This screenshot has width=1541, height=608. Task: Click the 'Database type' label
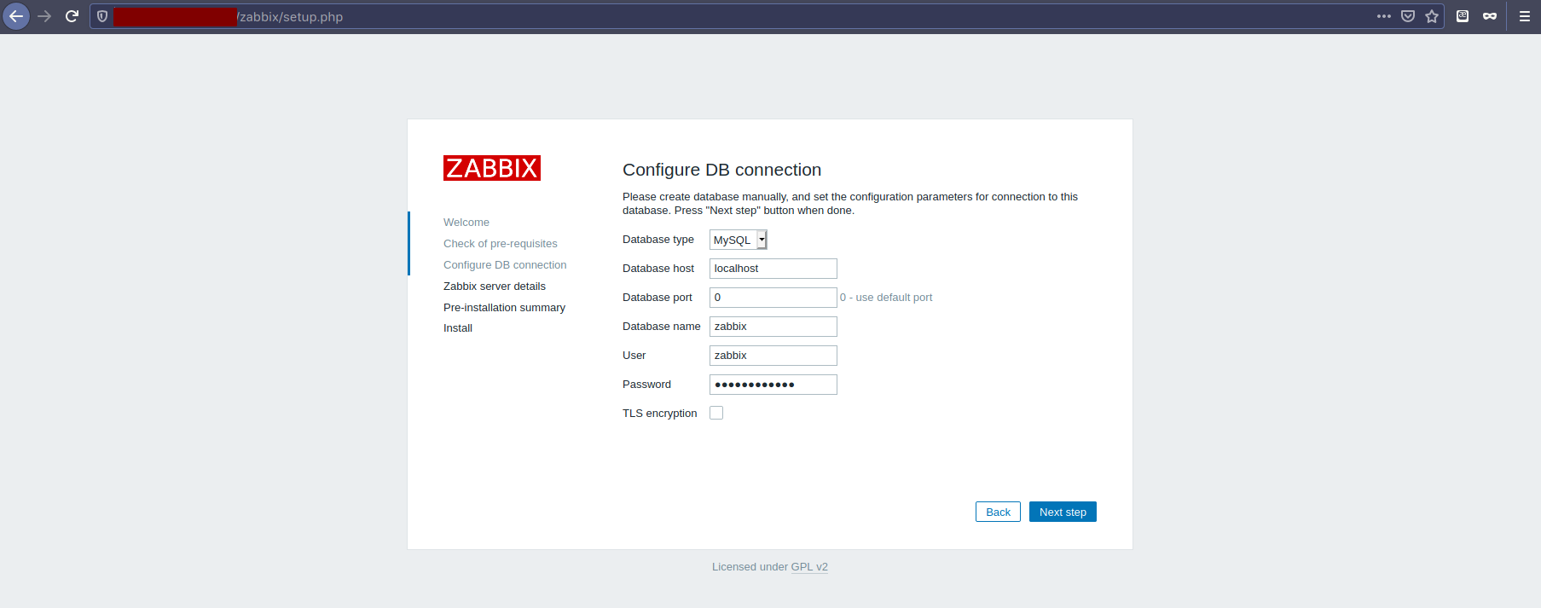(x=658, y=240)
